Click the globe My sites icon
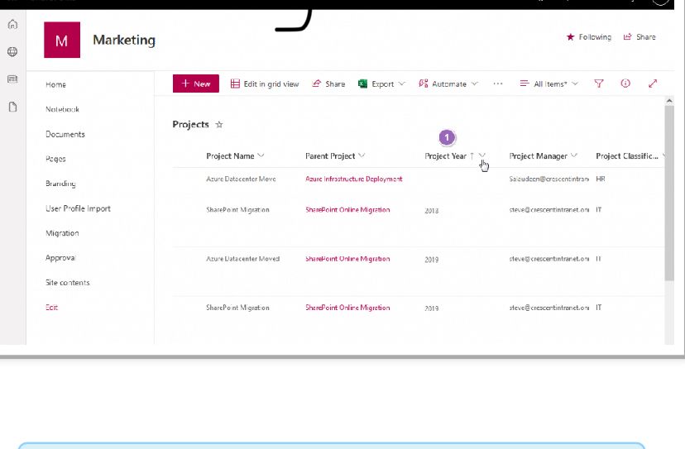The width and height of the screenshot is (685, 449). pyautogui.click(x=12, y=51)
